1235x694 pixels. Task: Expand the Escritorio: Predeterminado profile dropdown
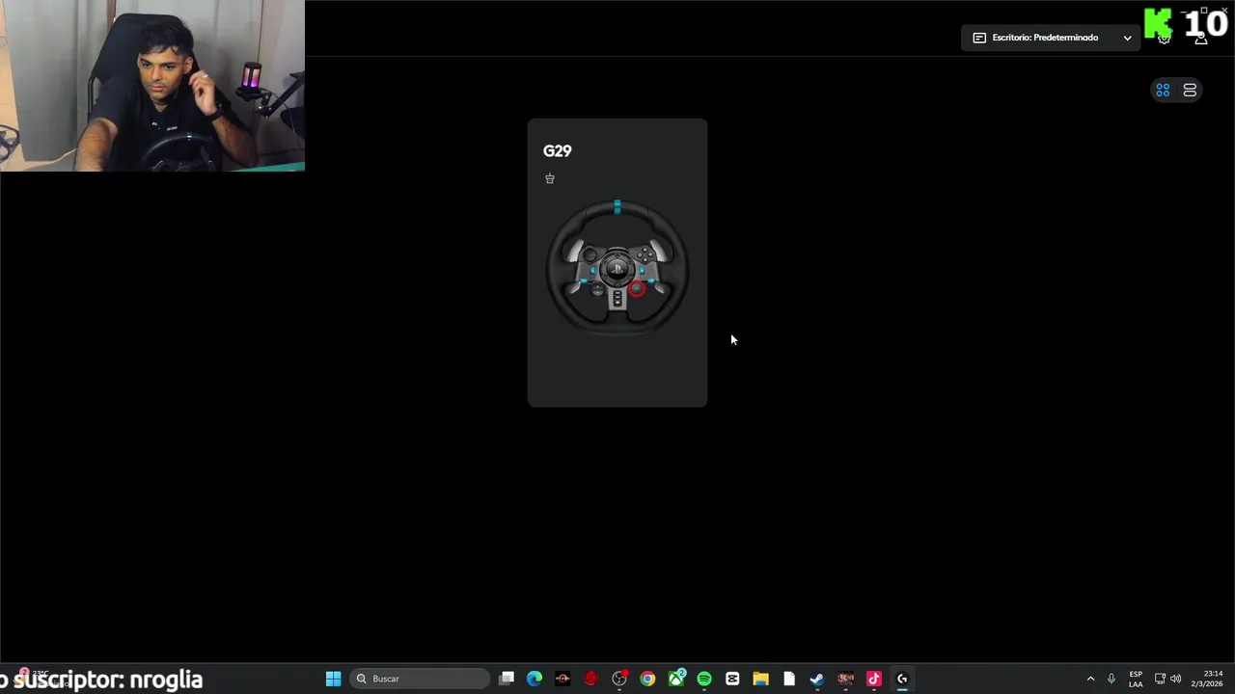pos(1050,38)
